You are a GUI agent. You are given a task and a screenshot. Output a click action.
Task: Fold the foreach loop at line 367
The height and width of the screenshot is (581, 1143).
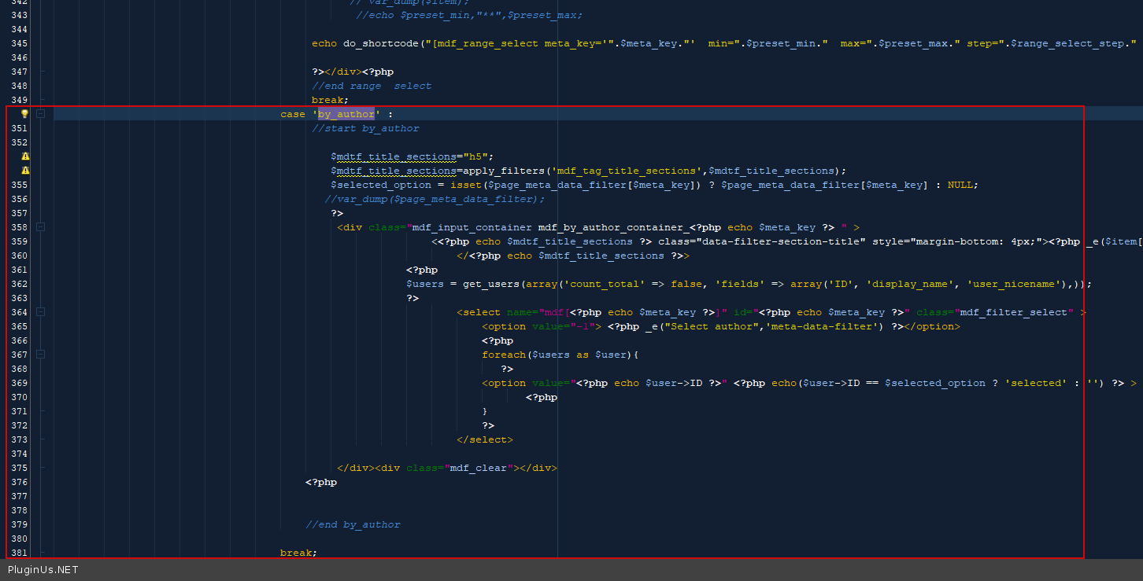[x=41, y=355]
